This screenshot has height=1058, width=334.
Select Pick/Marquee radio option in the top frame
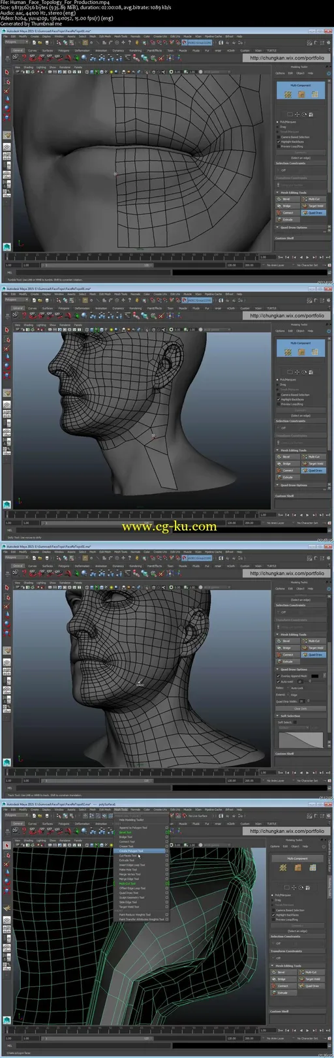coord(277,122)
